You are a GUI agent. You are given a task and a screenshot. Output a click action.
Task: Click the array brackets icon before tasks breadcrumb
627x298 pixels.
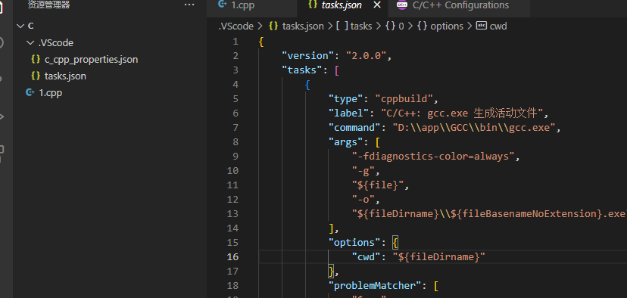tap(342, 26)
